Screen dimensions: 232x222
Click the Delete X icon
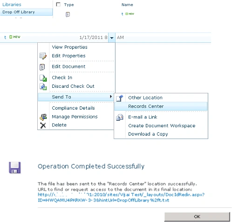point(43,125)
